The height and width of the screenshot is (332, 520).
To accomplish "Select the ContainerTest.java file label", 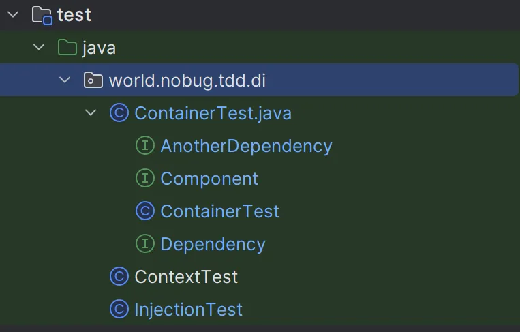I will (x=213, y=113).
